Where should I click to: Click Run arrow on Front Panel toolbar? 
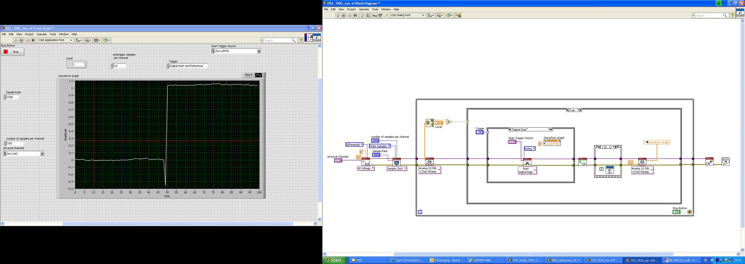(16, 40)
